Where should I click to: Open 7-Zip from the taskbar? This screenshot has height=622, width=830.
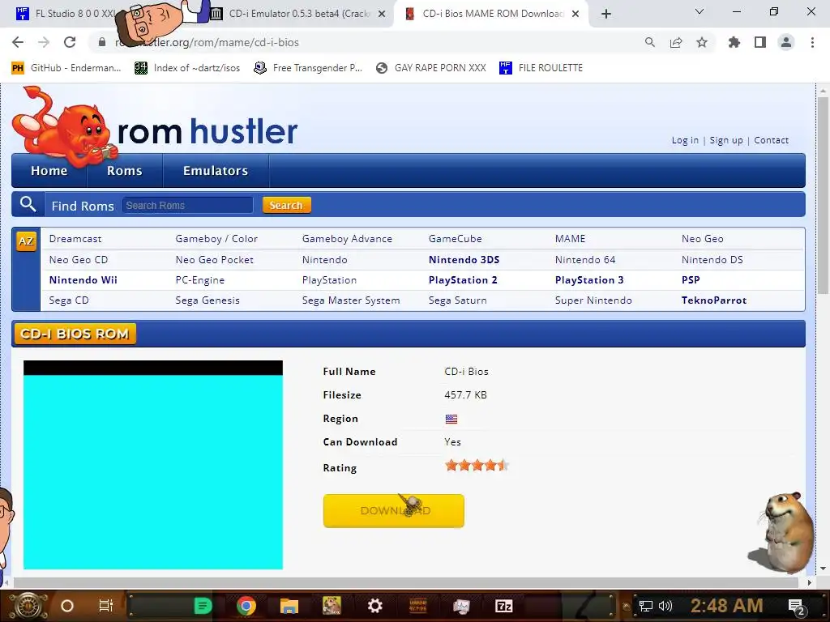504,606
